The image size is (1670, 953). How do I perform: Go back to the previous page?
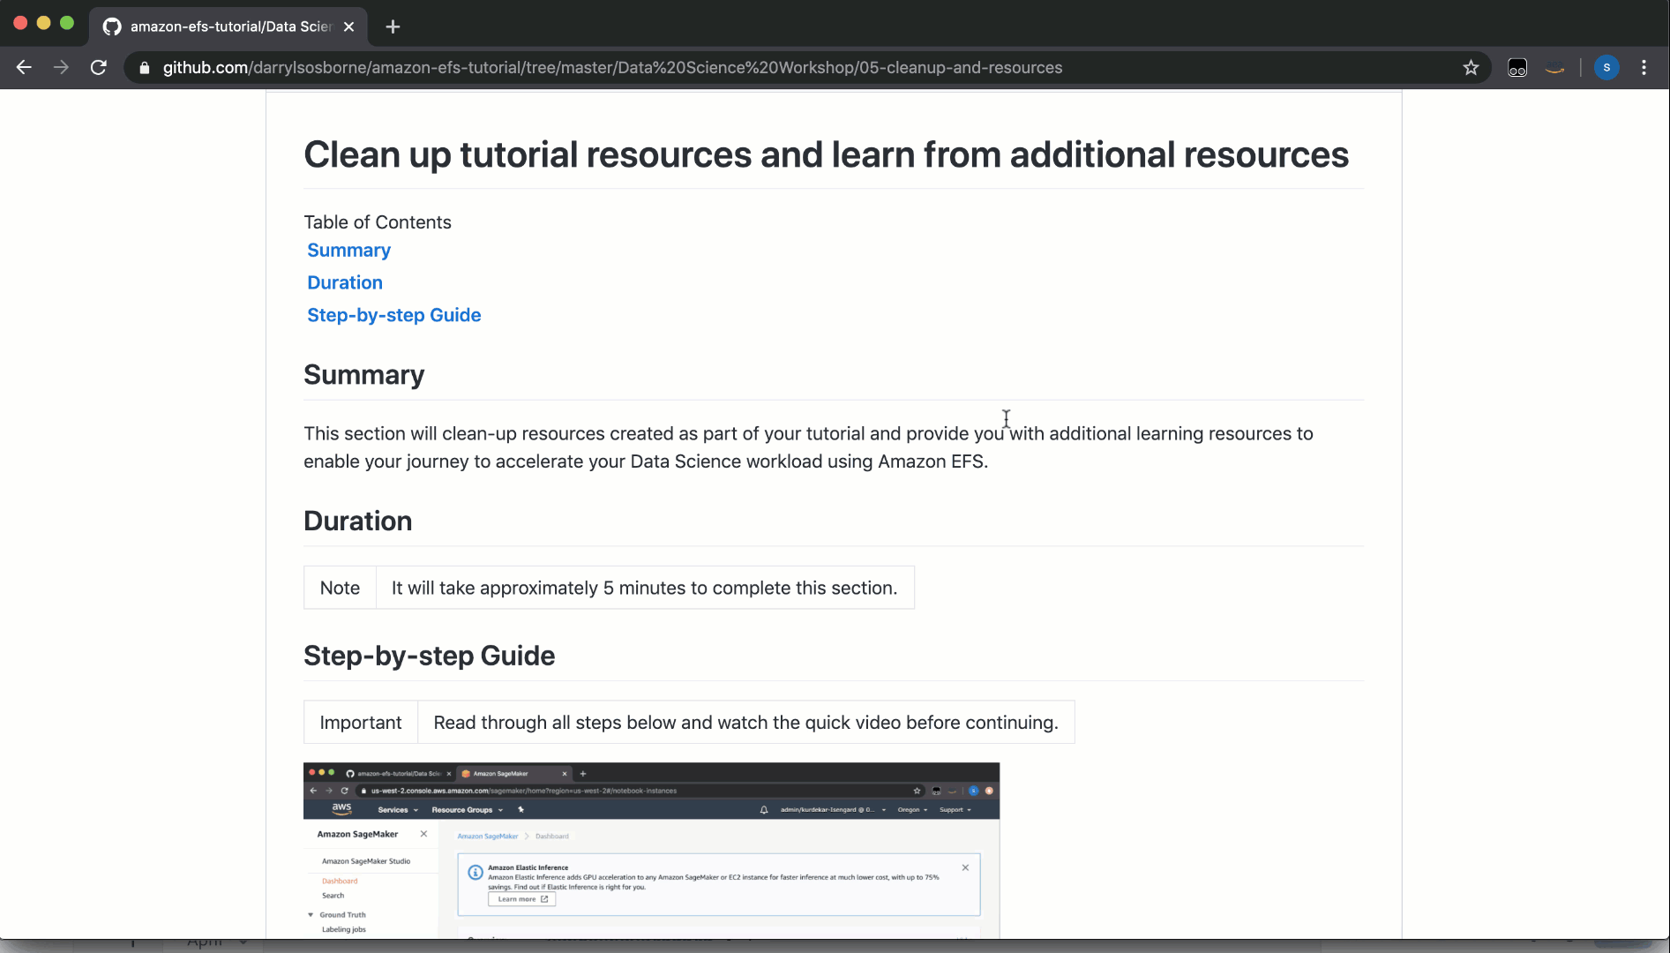click(x=24, y=67)
